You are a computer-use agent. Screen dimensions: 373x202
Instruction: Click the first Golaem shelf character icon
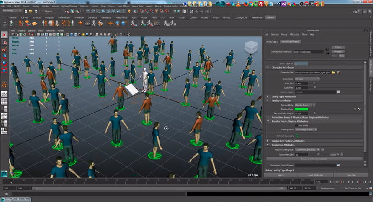(x=11, y=23)
